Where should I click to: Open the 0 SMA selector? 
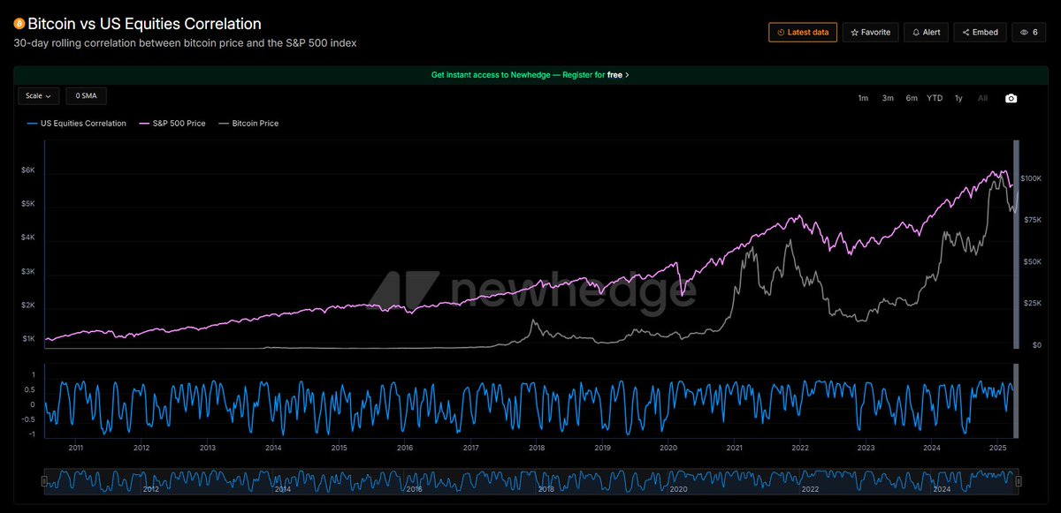tap(86, 95)
